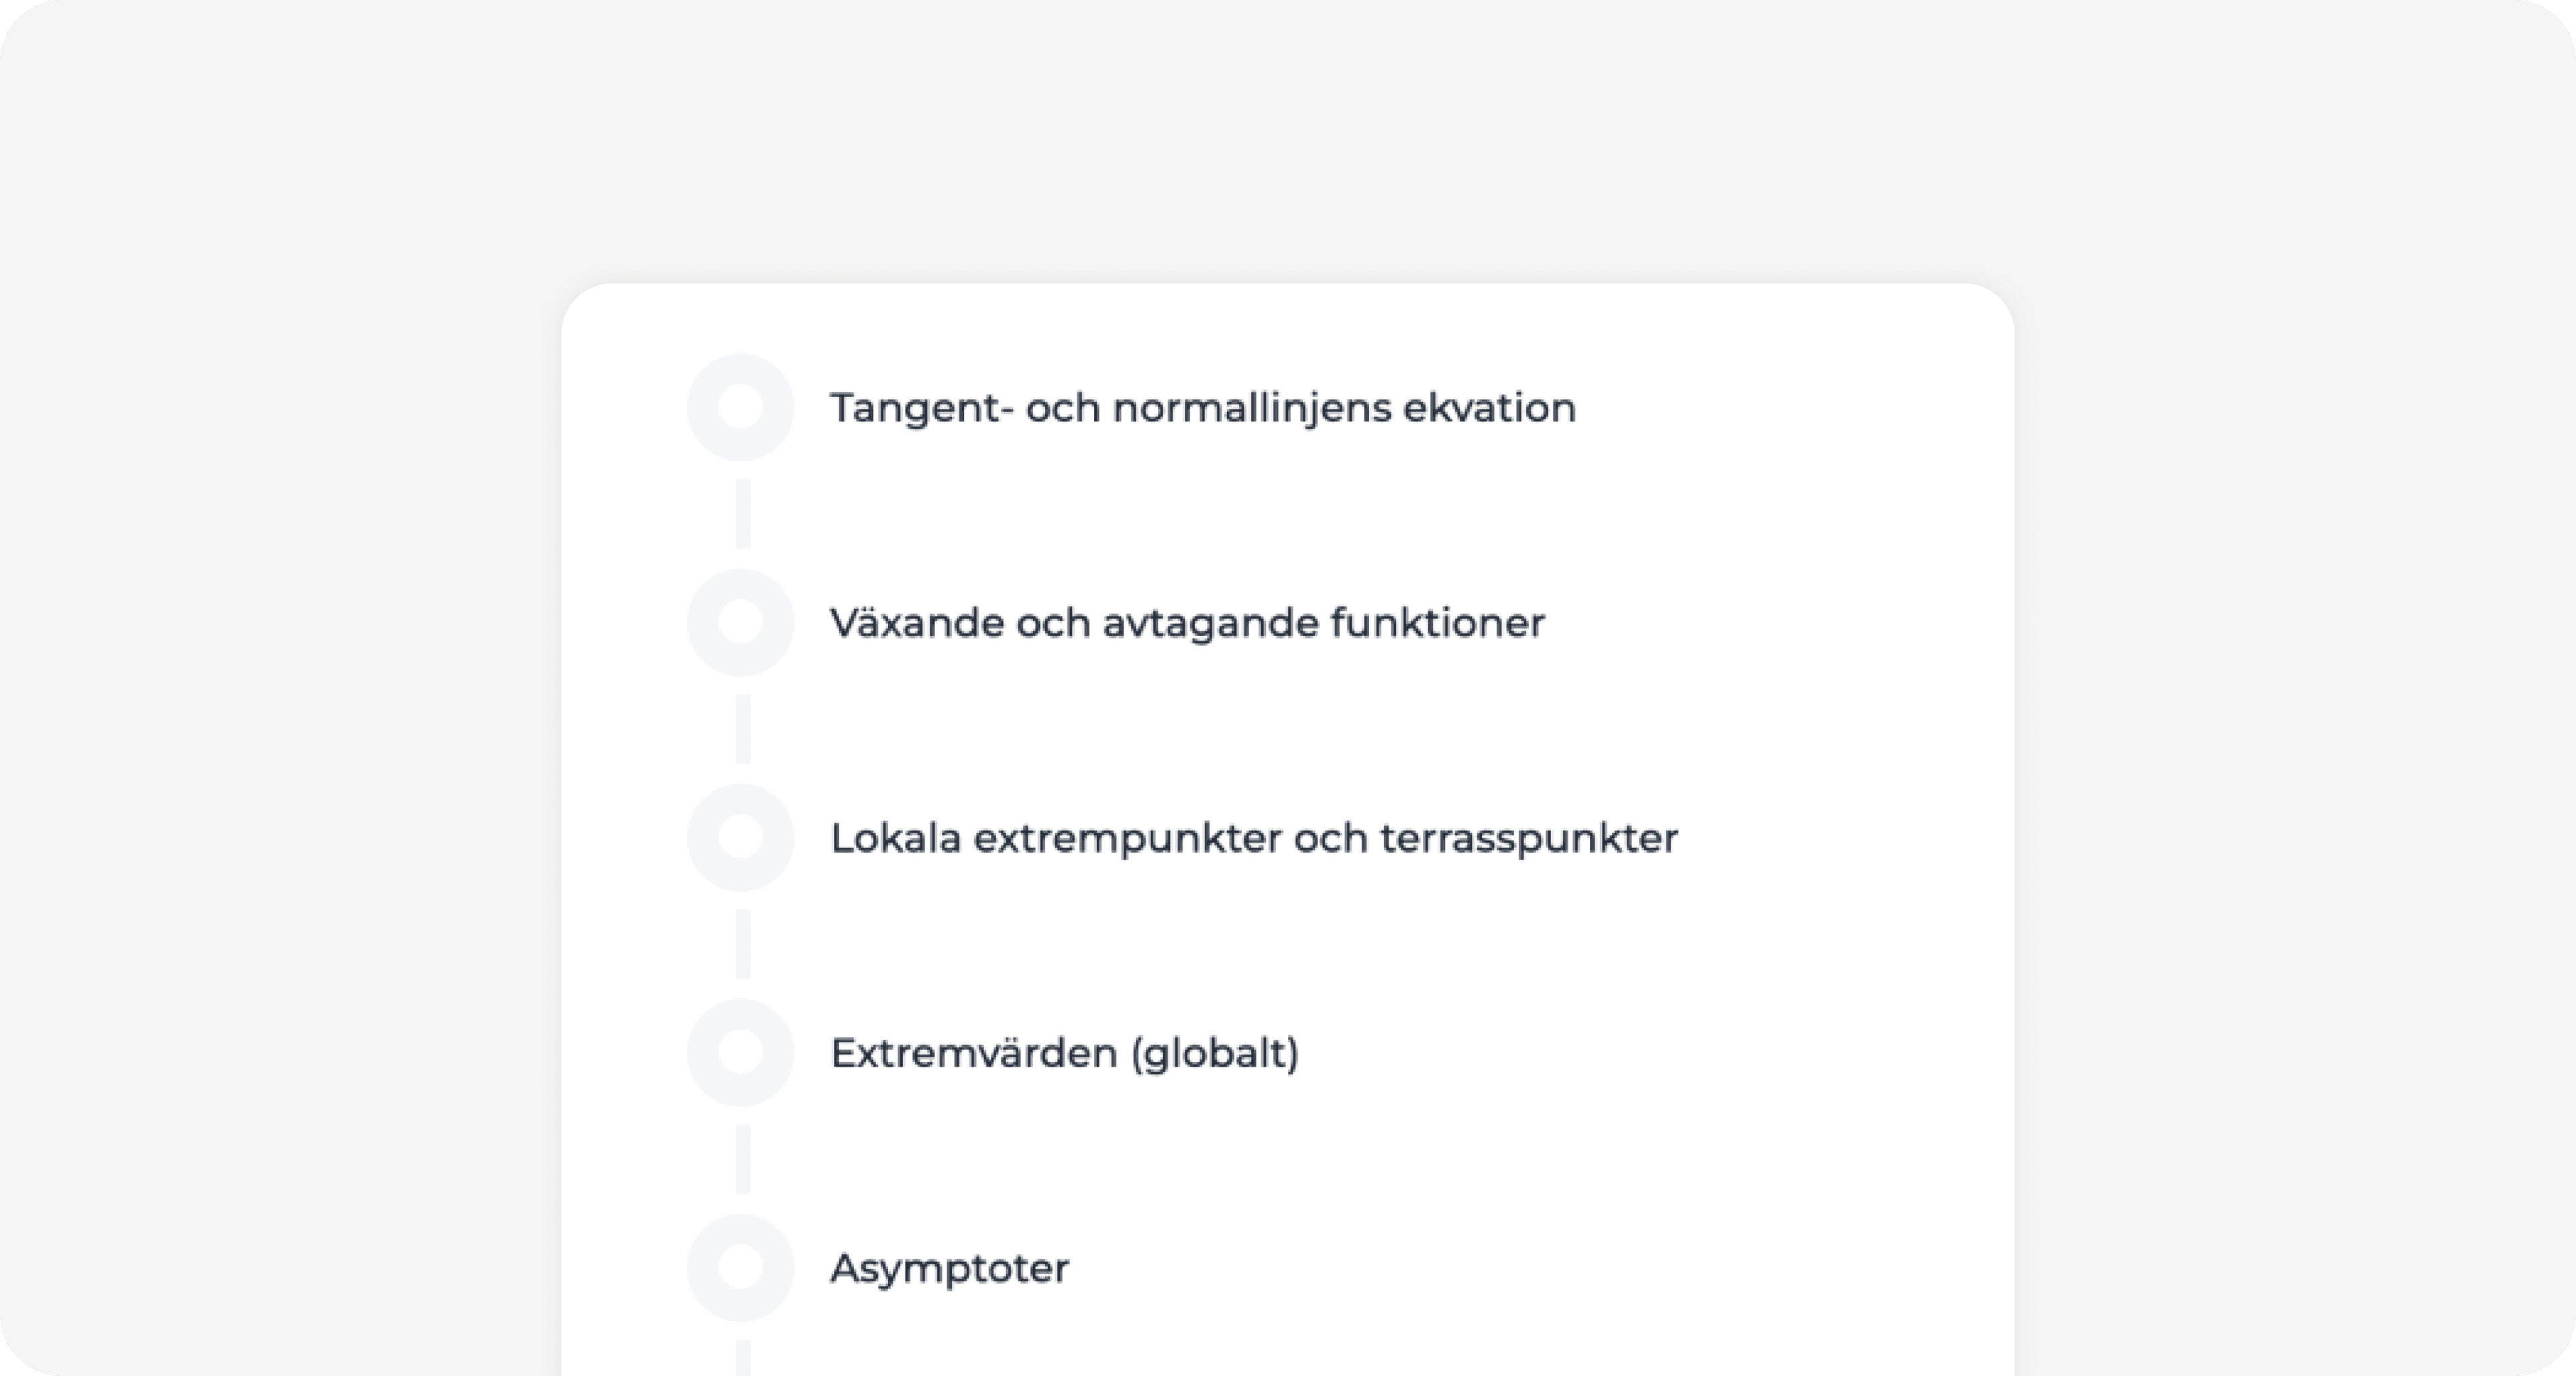The height and width of the screenshot is (1376, 2576).
Task: Click the circle icon next to Tangent- och normallinjens ekvation
Action: click(x=740, y=407)
